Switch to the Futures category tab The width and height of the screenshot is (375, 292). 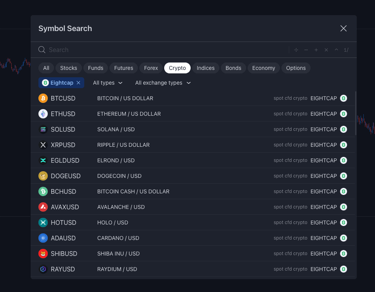[x=124, y=68]
